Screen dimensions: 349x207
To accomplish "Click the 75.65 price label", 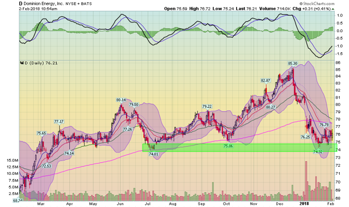I will tap(41, 133).
